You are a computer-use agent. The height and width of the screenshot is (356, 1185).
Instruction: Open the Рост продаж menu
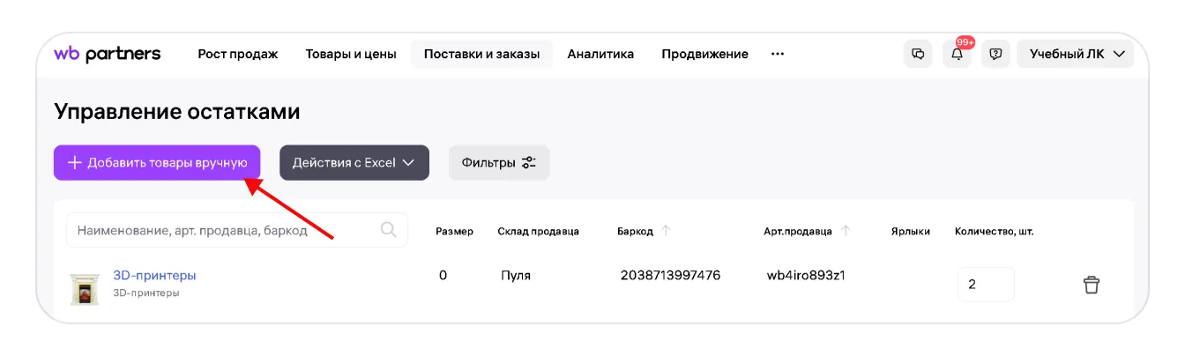(x=237, y=54)
